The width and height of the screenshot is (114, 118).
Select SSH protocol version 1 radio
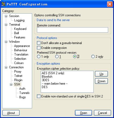57,57
